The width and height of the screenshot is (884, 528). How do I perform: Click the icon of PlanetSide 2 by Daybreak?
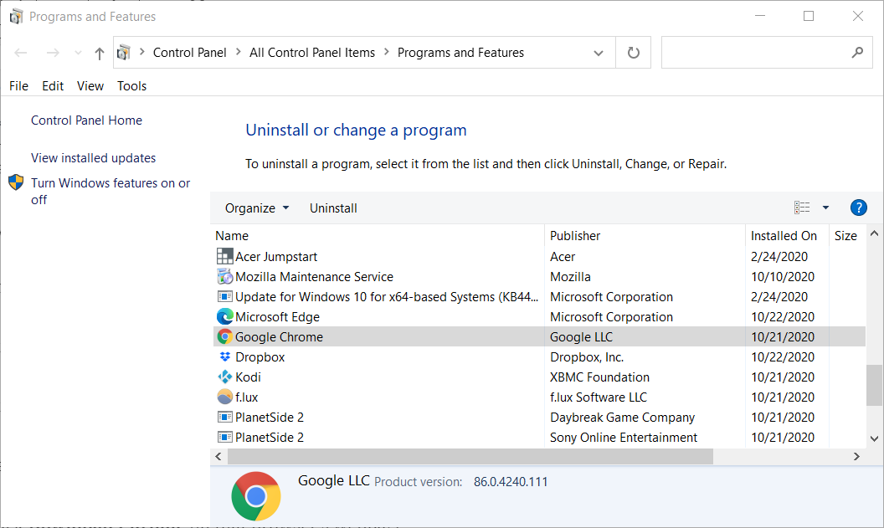[x=224, y=417]
